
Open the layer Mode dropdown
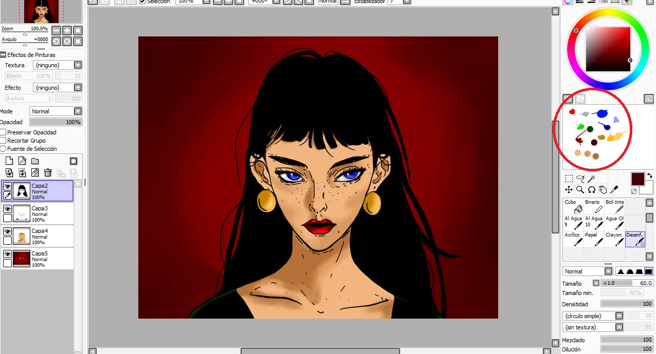(78, 111)
